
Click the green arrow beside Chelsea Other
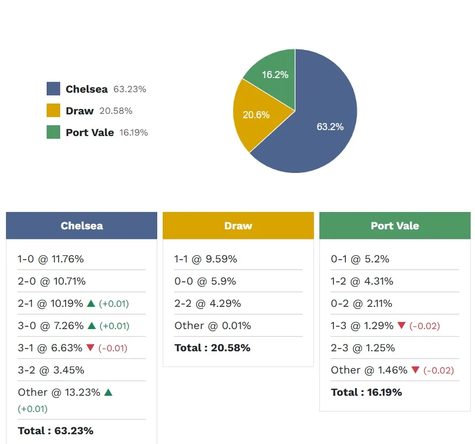pyautogui.click(x=108, y=392)
